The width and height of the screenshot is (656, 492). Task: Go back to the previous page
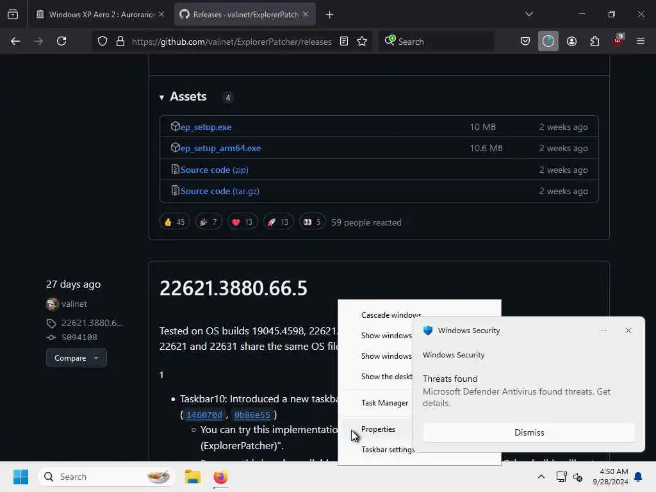pyautogui.click(x=15, y=41)
